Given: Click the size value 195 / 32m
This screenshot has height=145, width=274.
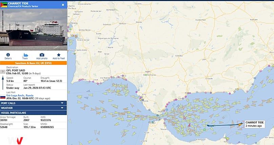Looking at the screenshot, I should coord(30,127).
